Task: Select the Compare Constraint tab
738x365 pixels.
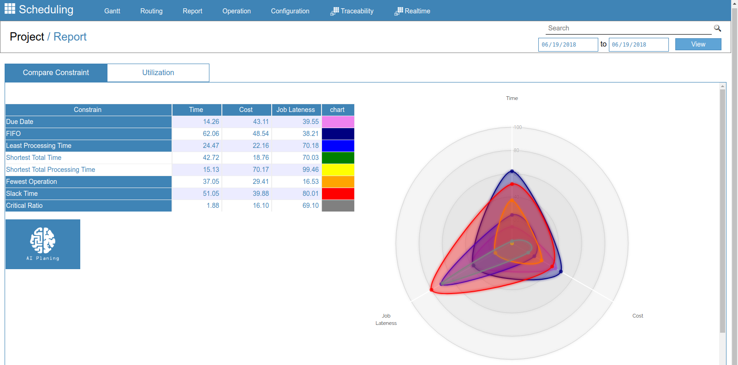Action: coord(56,73)
